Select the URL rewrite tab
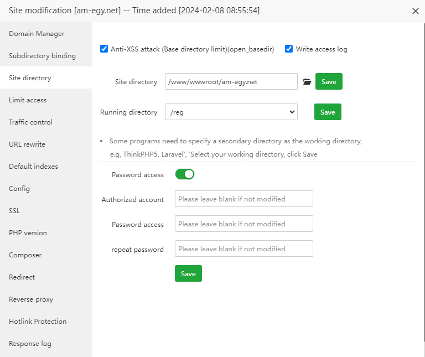The height and width of the screenshot is (357, 425). click(x=27, y=144)
